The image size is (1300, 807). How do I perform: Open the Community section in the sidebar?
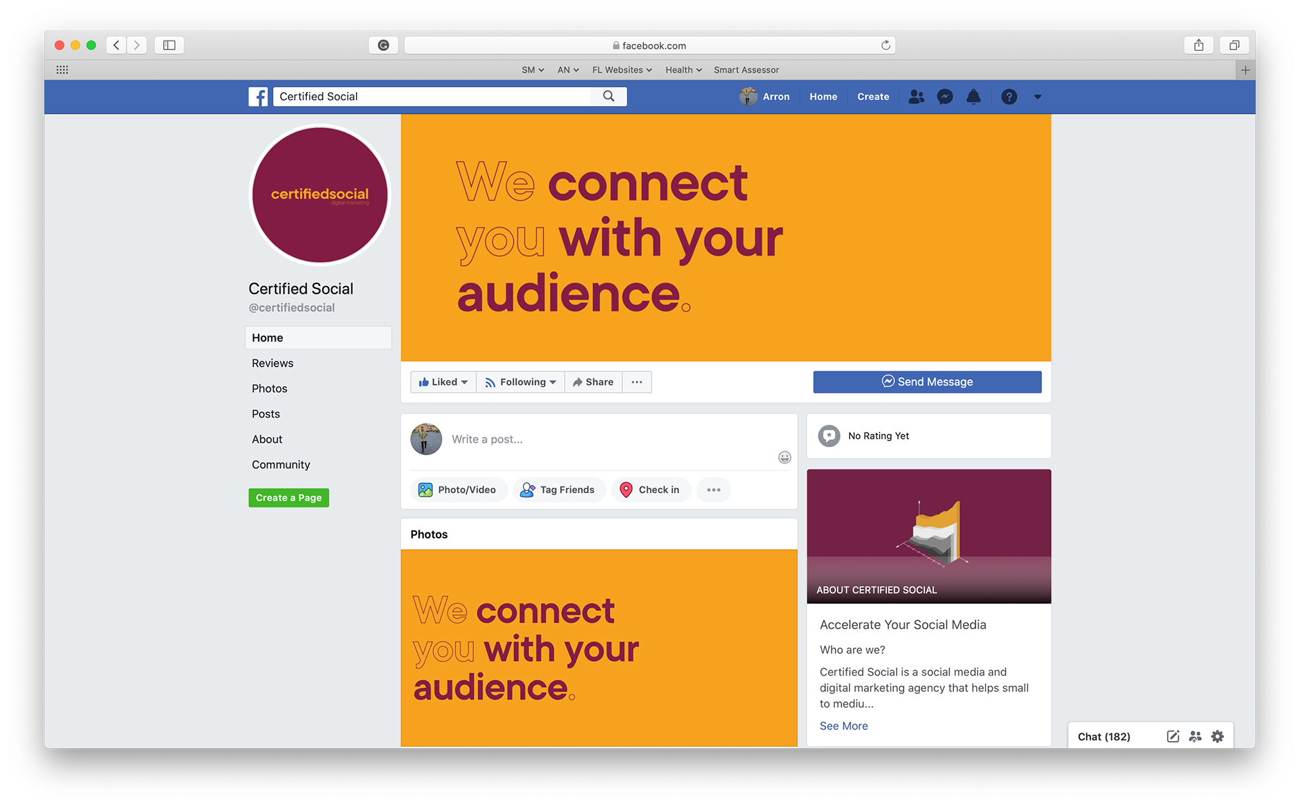click(x=281, y=465)
